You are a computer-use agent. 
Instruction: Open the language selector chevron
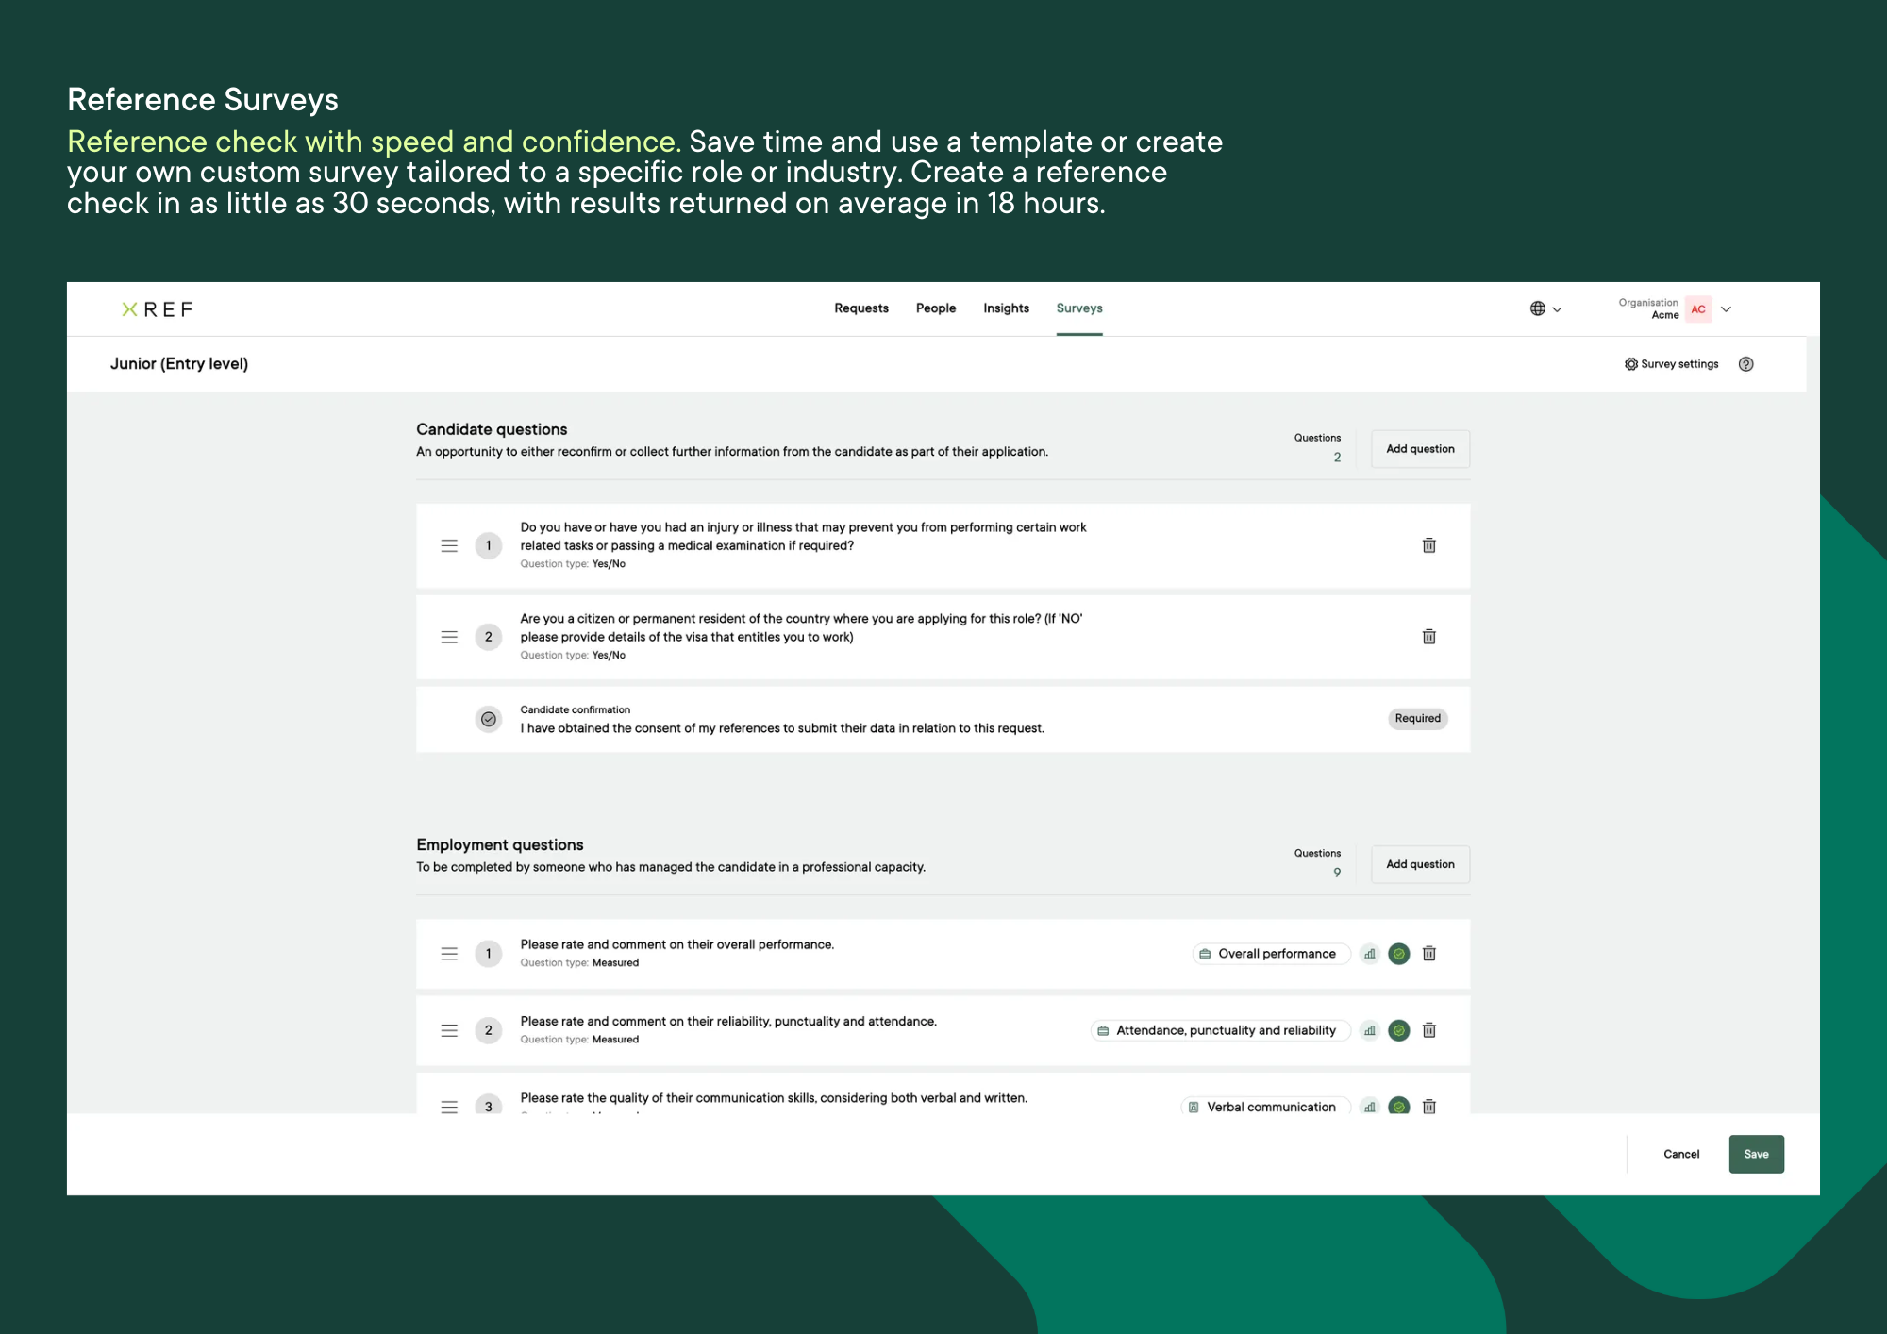click(x=1557, y=308)
